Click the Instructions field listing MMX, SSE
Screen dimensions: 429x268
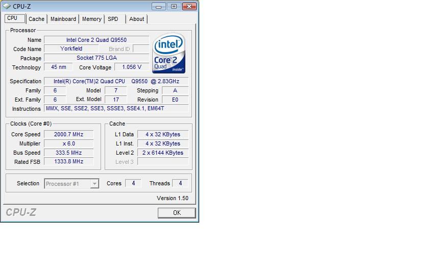click(x=116, y=109)
